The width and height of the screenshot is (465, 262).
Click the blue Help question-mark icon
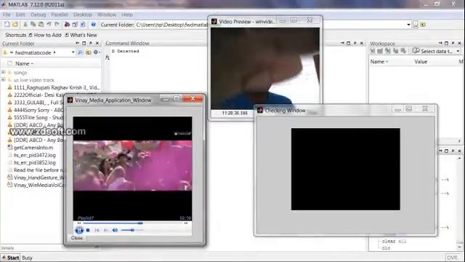[93, 24]
